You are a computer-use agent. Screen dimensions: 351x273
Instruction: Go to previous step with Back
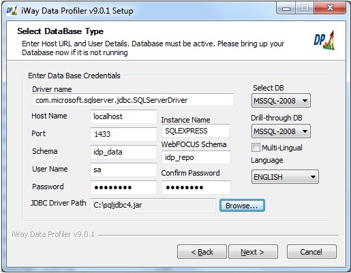coord(202,252)
